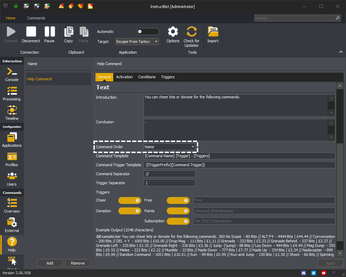The height and width of the screenshot is (277, 346).
Task: Check for Updates
Action: pyautogui.click(x=191, y=37)
